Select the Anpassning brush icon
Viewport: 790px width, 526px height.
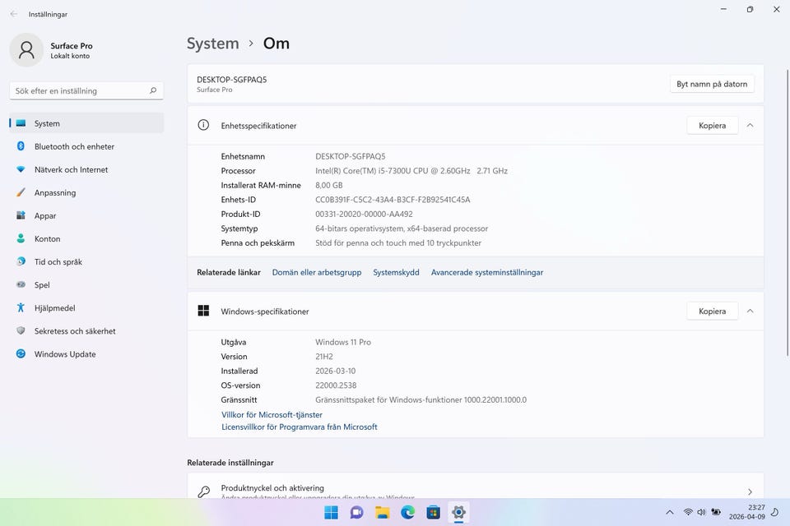tap(21, 192)
